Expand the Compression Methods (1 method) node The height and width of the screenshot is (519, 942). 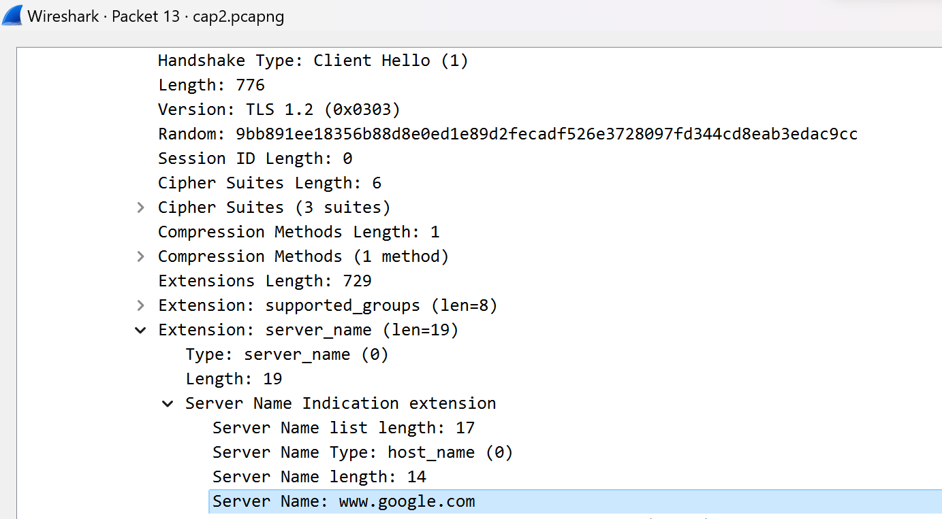tap(141, 256)
